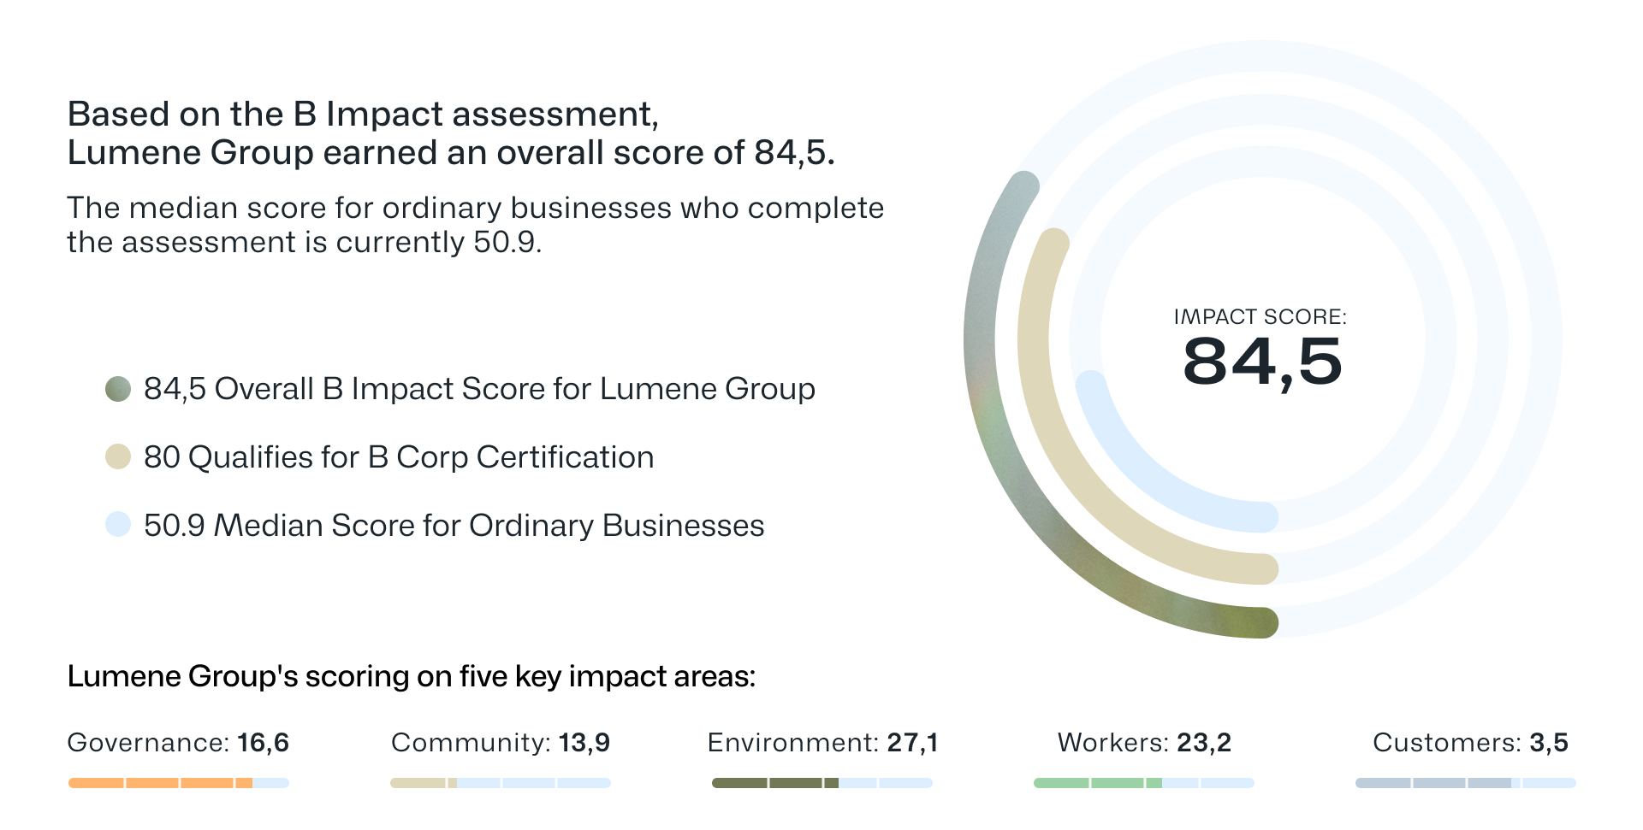Click the 'five key impact areas' heading

point(411,676)
